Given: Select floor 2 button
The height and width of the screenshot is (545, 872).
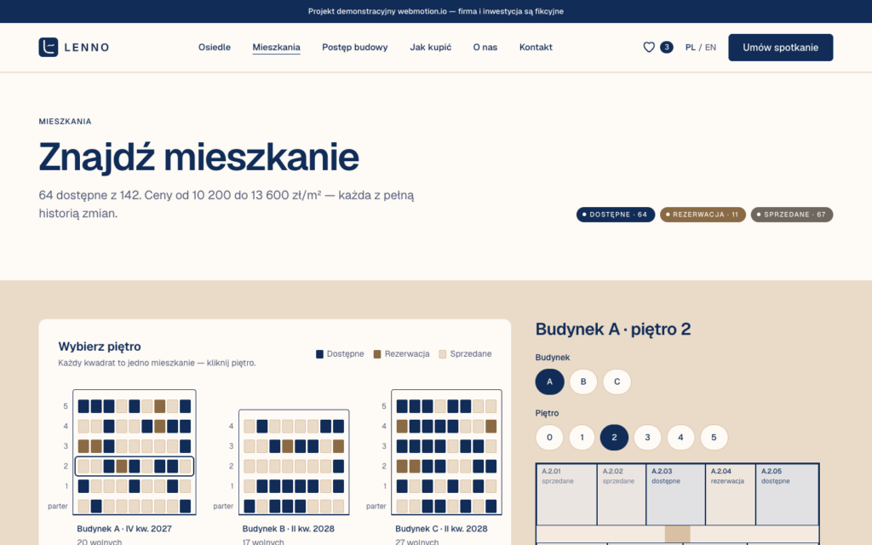Looking at the screenshot, I should tap(614, 437).
